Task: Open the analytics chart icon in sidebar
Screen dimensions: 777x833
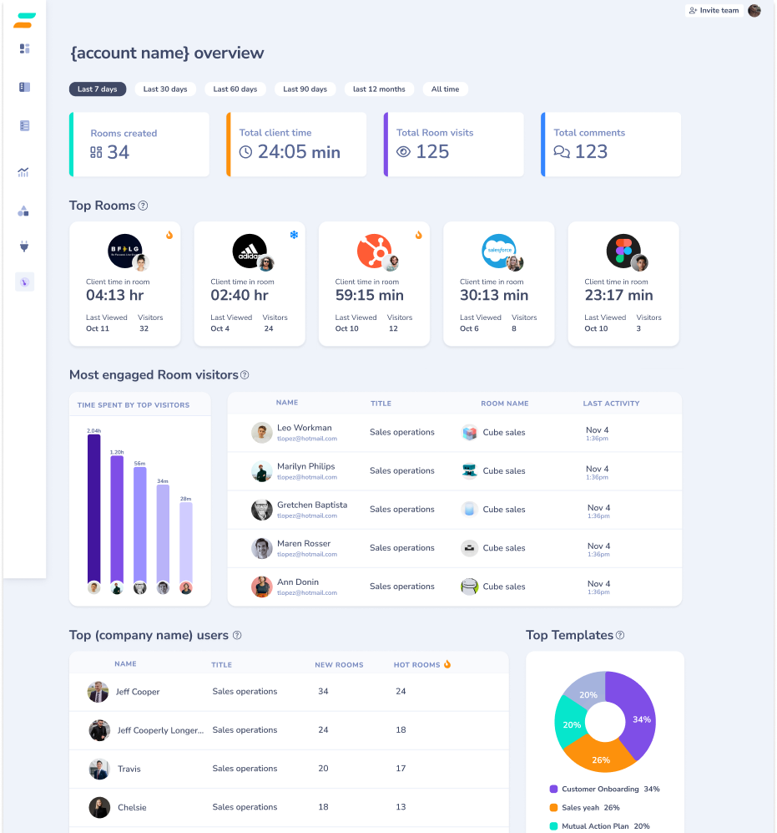Action: (24, 172)
